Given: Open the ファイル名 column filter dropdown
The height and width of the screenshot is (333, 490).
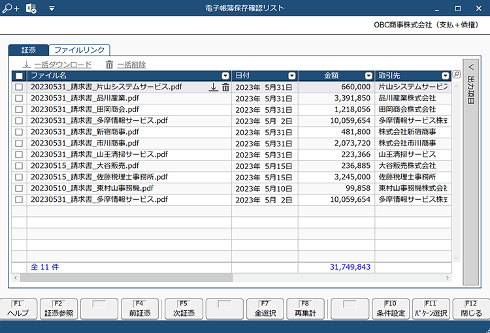Looking at the screenshot, I should click(x=225, y=76).
